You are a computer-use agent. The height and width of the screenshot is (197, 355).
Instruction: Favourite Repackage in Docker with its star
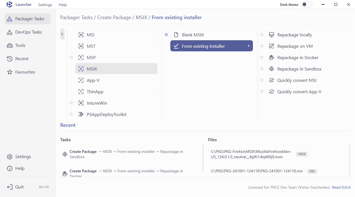(x=262, y=57)
